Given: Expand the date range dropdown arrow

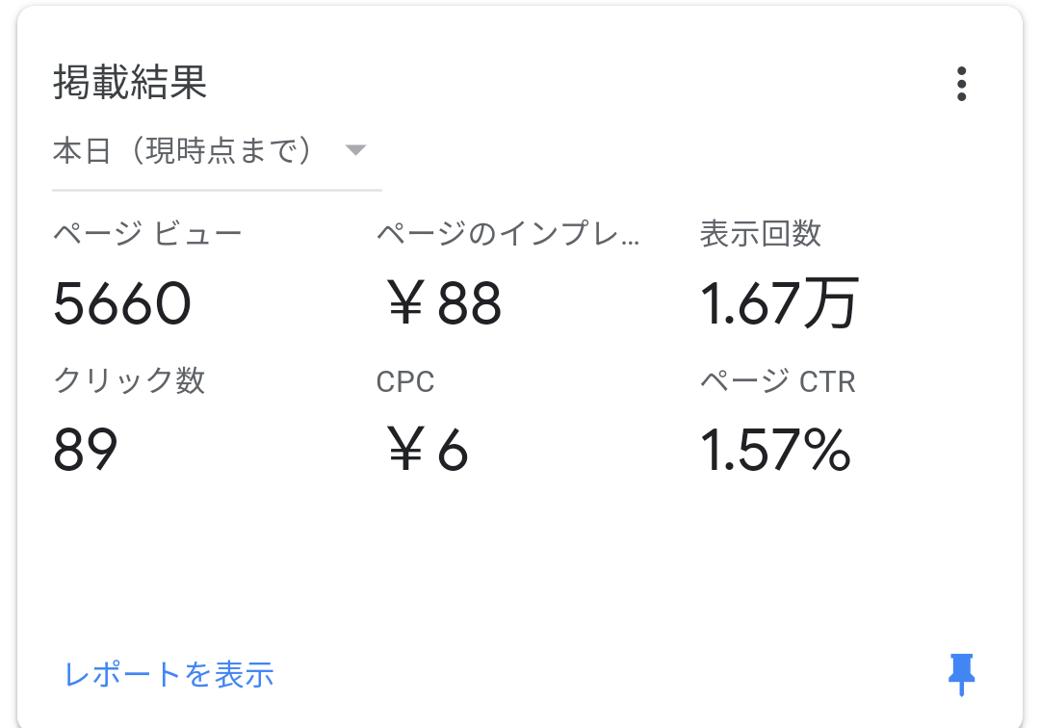Looking at the screenshot, I should [x=355, y=150].
